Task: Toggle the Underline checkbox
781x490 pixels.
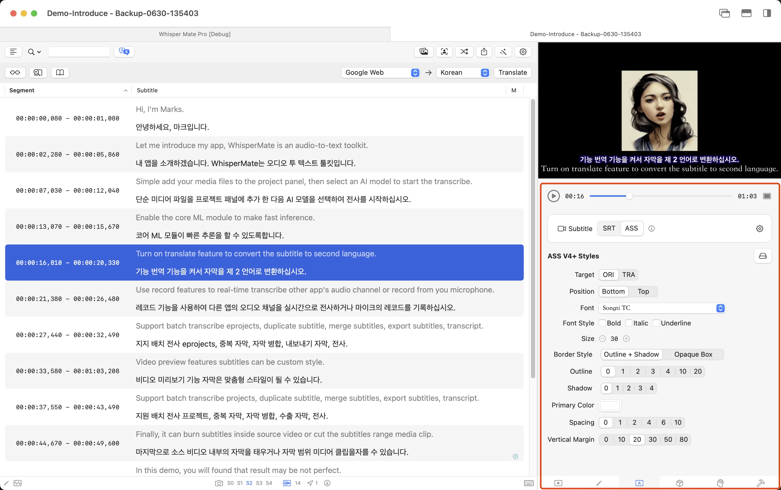Action: click(x=656, y=323)
